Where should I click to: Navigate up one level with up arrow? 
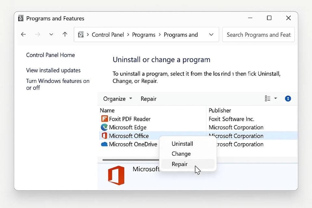[65, 34]
